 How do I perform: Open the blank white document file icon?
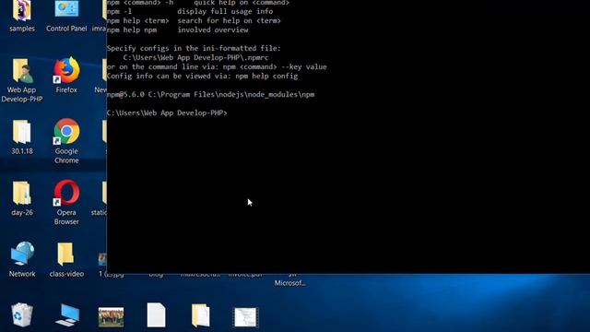pyautogui.click(x=156, y=314)
